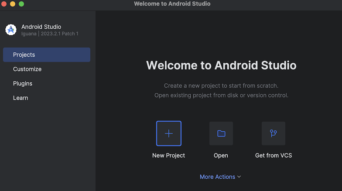
Task: Click the large Welcome to Android Studio heading
Action: point(221,65)
